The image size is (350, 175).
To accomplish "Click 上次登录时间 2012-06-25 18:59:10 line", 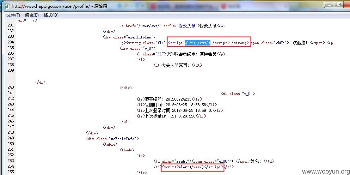I will coord(180,110).
